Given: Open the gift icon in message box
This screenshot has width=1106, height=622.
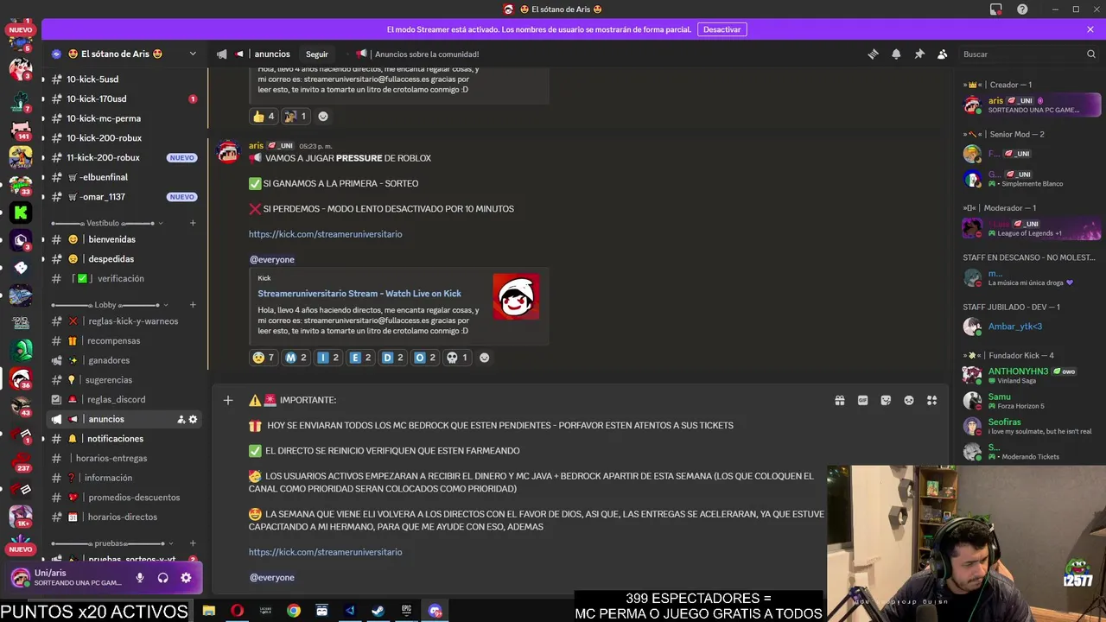Looking at the screenshot, I should click(x=839, y=400).
